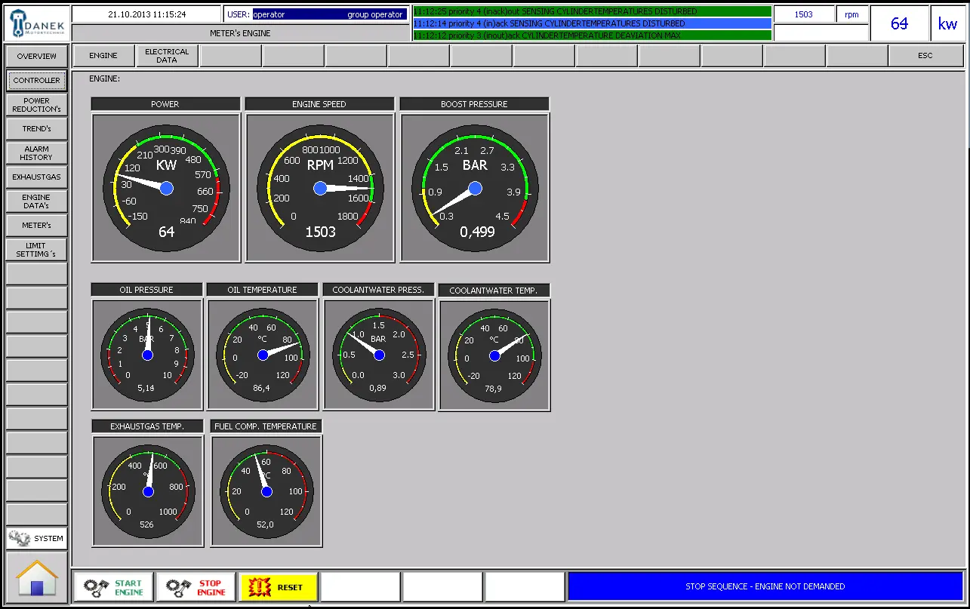Screen dimensions: 970x609
Task: Select the CONTROLLER sidebar button
Action: [35, 80]
